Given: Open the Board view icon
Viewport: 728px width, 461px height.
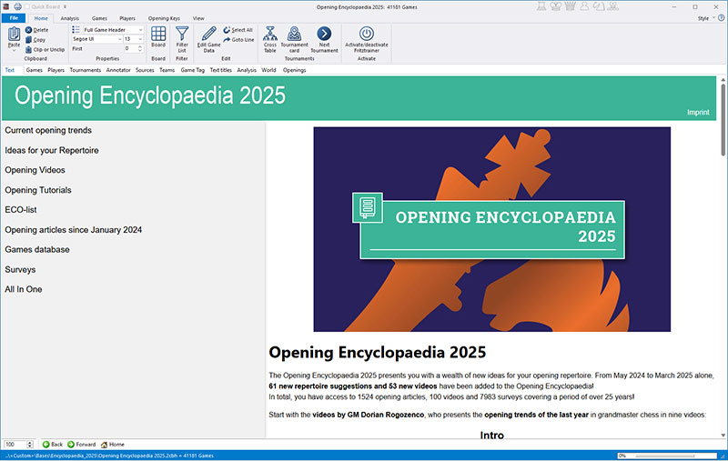Looking at the screenshot, I should coord(158,36).
